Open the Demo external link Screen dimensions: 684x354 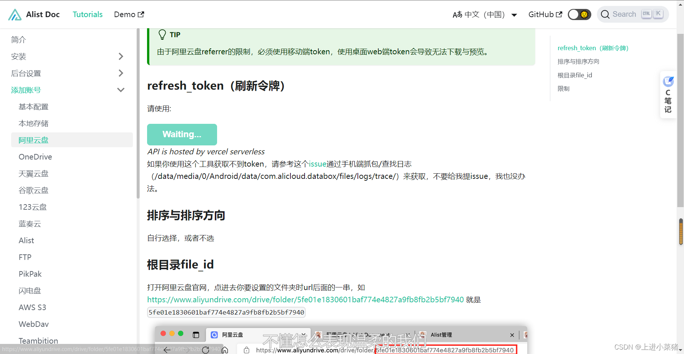[x=129, y=15]
